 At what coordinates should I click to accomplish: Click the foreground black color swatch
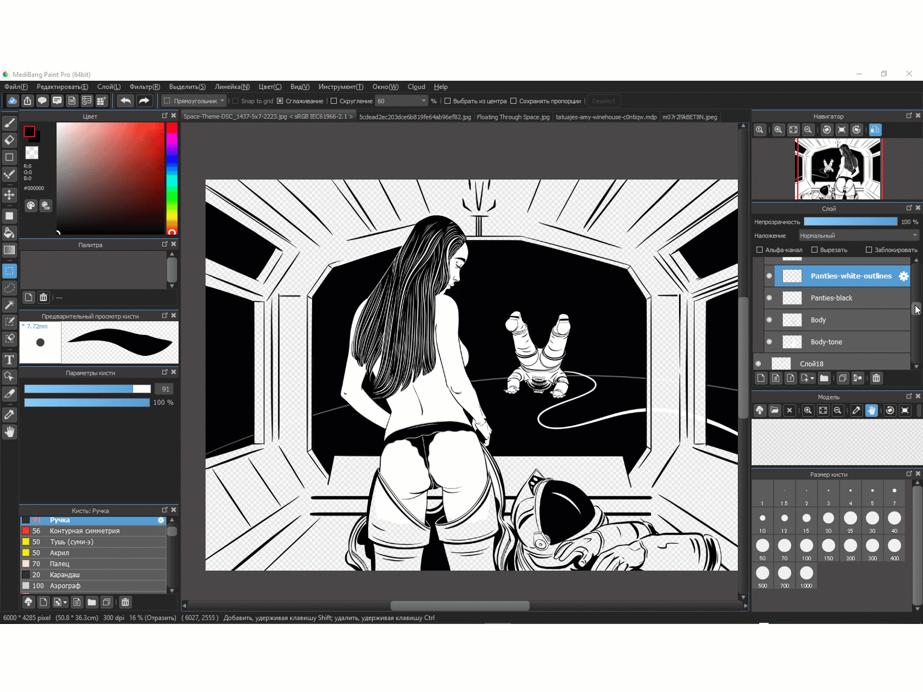tap(29, 131)
